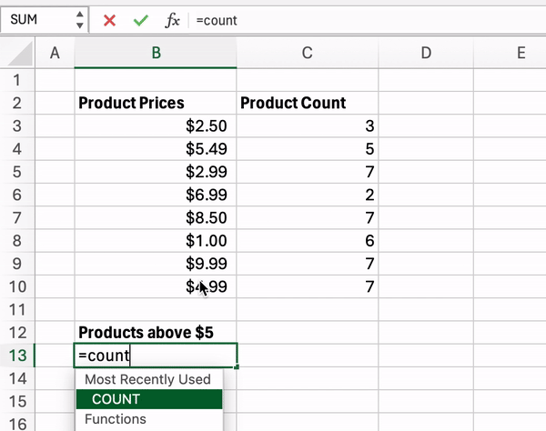The image size is (546, 431).
Task: Confirm formula with green checkmark
Action: pos(141,21)
